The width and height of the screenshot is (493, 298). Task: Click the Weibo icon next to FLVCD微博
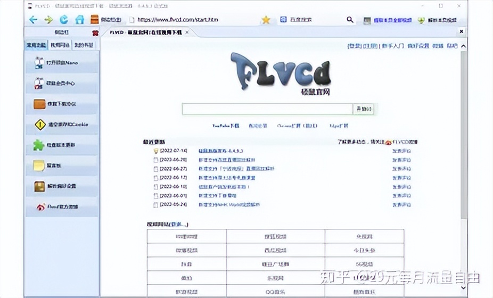pyautogui.click(x=389, y=143)
